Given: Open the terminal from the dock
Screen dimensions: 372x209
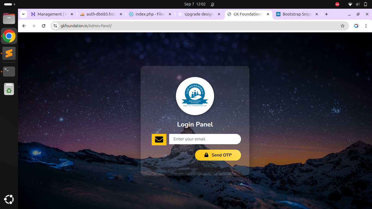Looking at the screenshot, I should [9, 71].
